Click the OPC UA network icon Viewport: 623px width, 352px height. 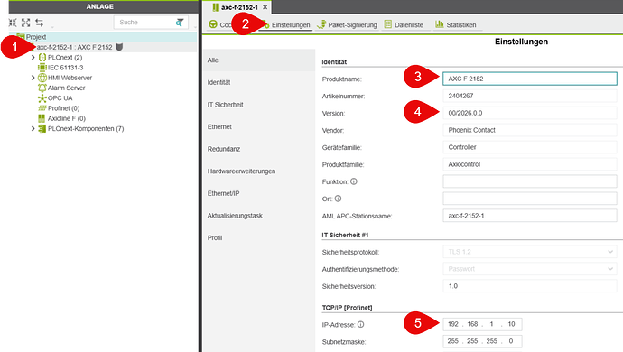[42, 98]
